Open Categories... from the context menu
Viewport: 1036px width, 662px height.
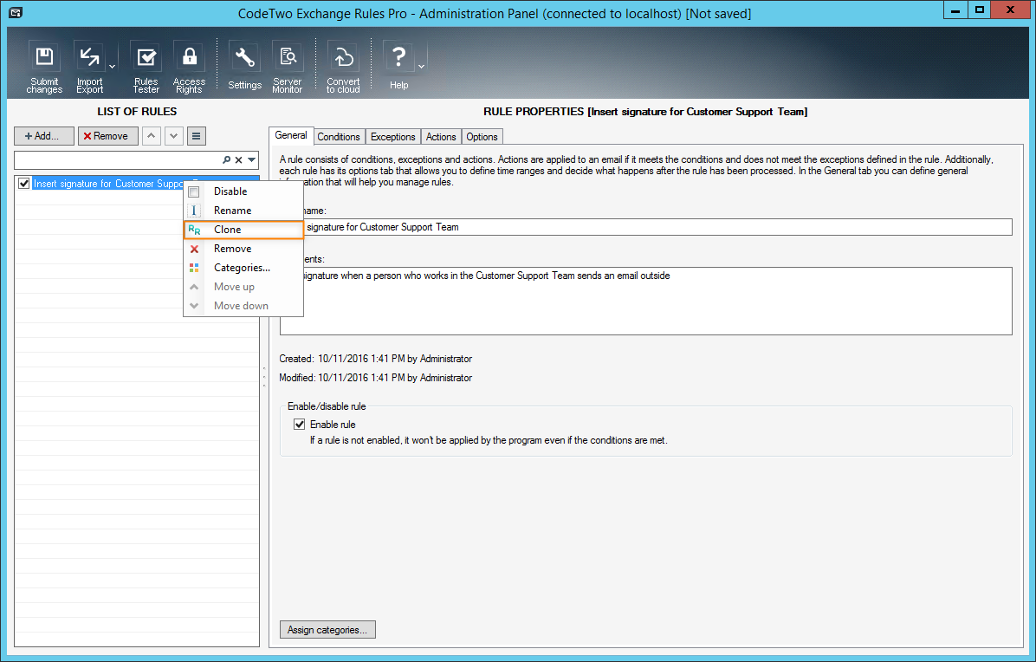pyautogui.click(x=243, y=269)
